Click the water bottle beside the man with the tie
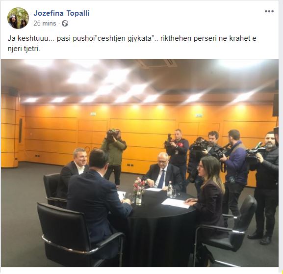The image size is (283, 274). 170,189
